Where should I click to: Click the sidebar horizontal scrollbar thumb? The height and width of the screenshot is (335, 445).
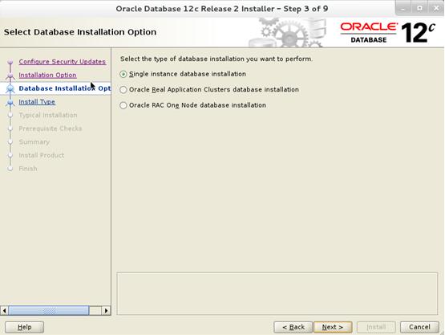click(x=49, y=311)
